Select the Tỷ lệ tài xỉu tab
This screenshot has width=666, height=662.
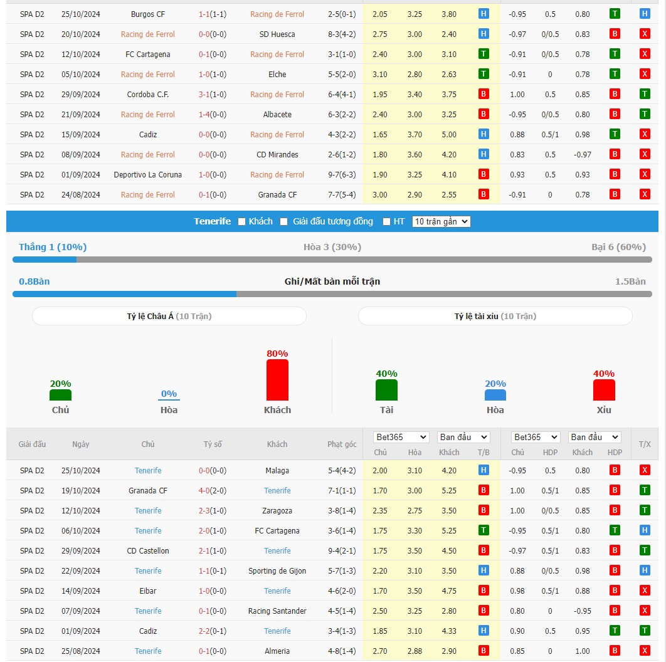click(x=495, y=317)
